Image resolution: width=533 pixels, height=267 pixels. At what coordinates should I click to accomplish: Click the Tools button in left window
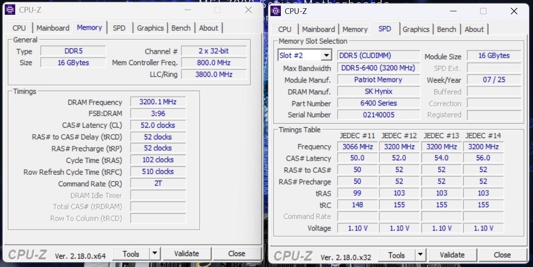131,254
